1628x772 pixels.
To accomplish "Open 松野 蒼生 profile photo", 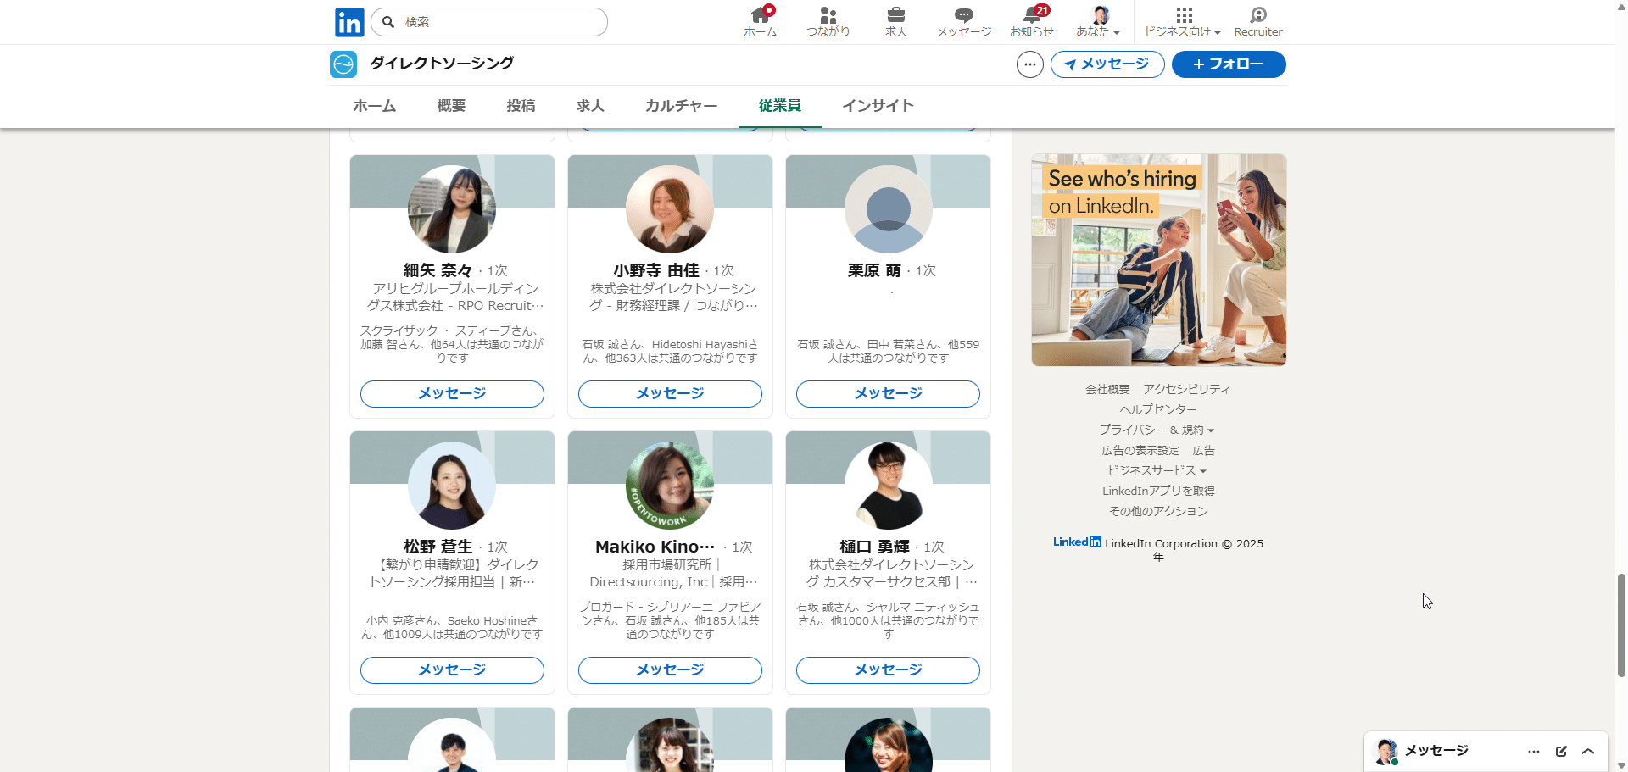I will pyautogui.click(x=452, y=486).
